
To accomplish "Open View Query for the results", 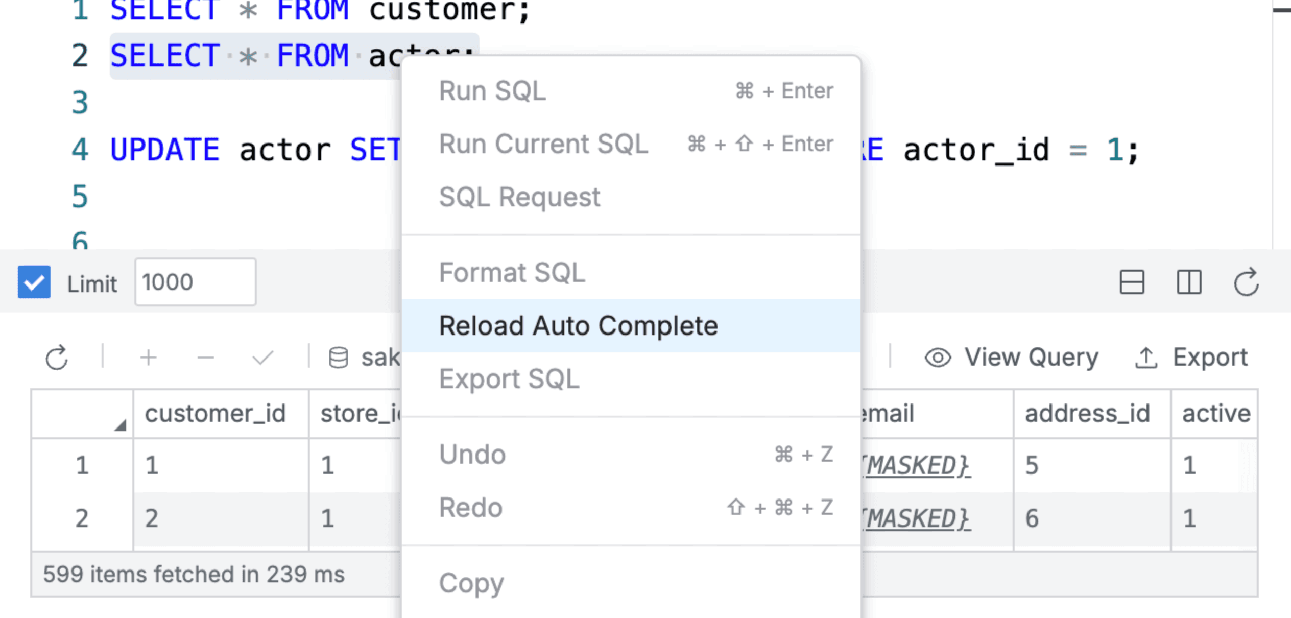I will point(1031,357).
